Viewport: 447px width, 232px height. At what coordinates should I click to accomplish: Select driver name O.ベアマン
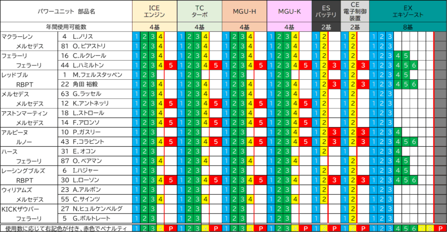point(87,161)
